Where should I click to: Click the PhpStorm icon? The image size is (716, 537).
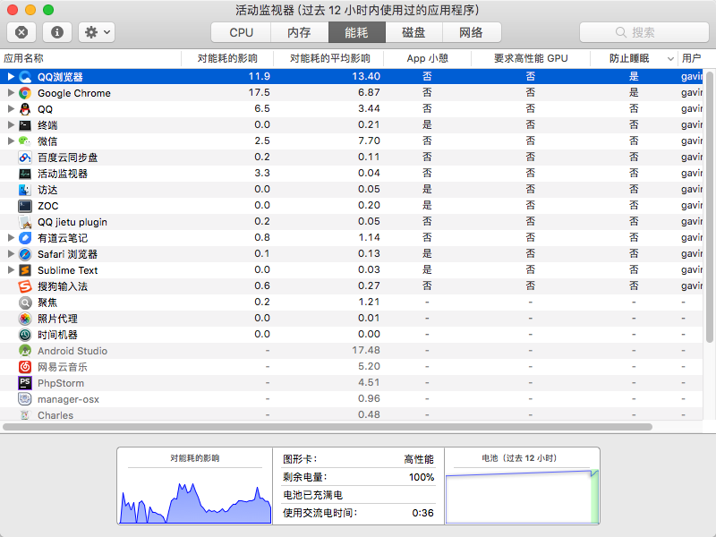click(25, 383)
